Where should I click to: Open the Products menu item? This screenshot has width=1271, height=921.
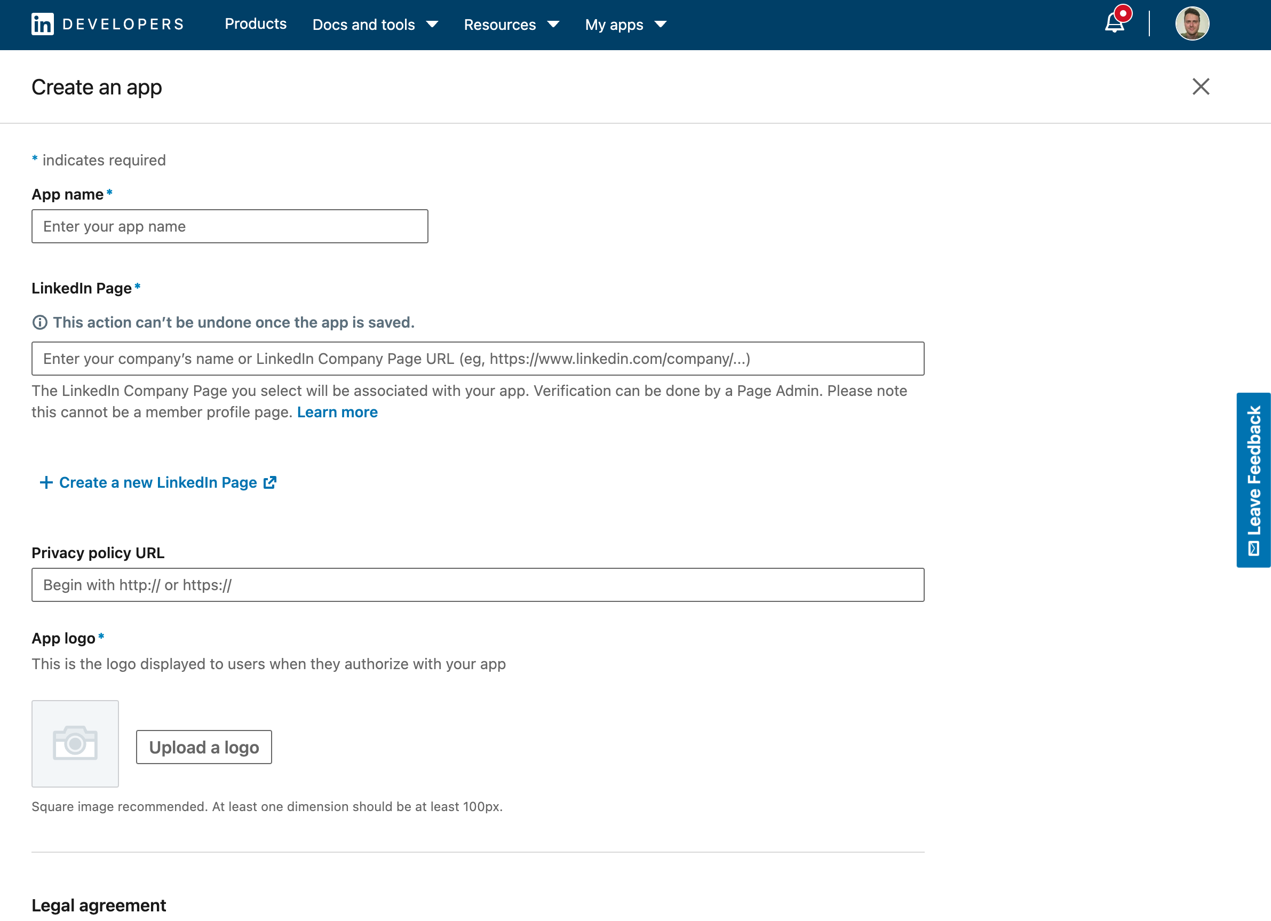click(256, 24)
